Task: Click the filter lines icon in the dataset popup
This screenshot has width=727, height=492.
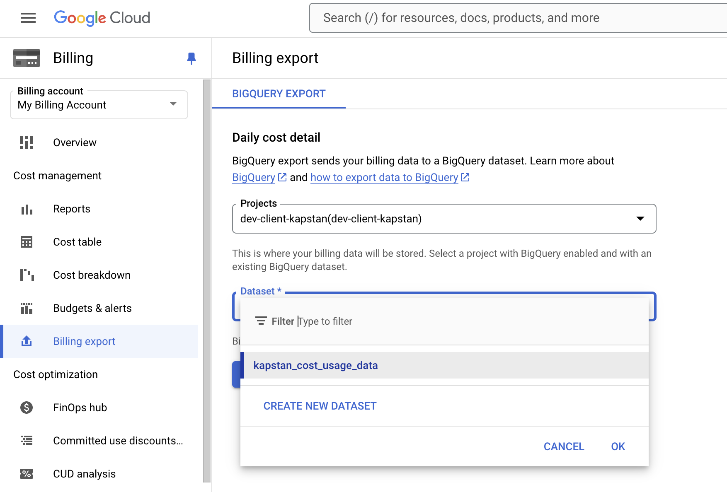Action: click(261, 321)
